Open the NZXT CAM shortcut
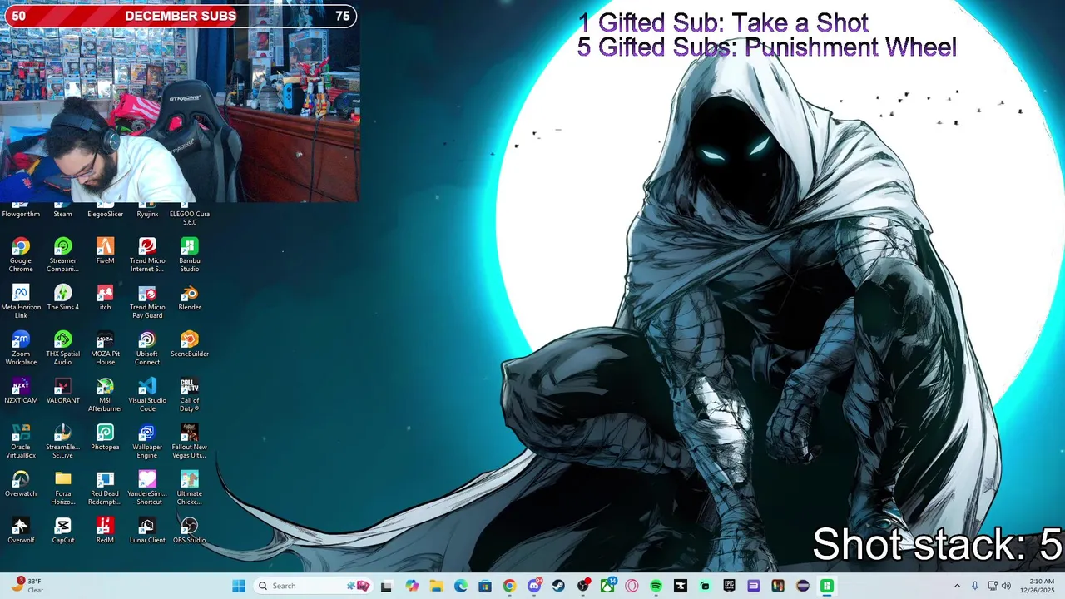Viewport: 1065px width, 599px height. 21,391
